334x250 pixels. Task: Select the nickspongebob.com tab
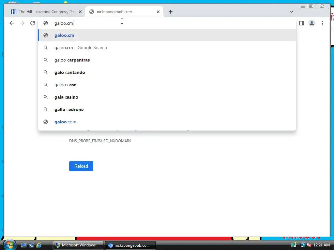point(124,12)
